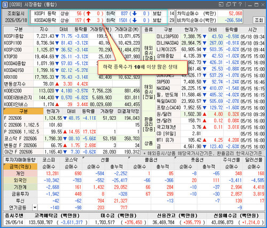Image resolution: width=267 pixels, height=228 pixels.
Task: Click the 조회 button
Action: point(259,20)
